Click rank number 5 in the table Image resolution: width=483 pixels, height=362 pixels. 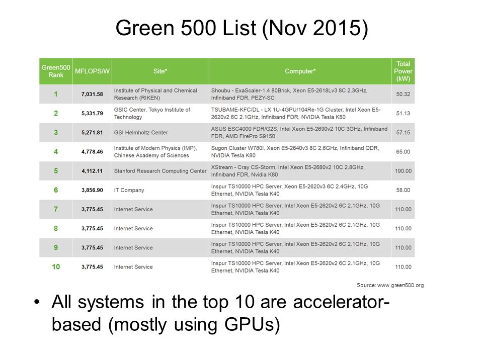point(56,171)
